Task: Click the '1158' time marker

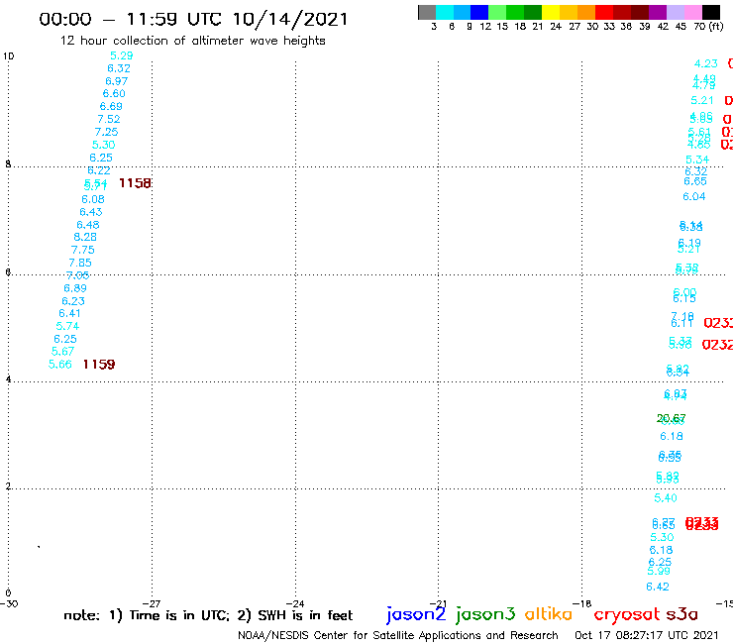Action: (135, 183)
